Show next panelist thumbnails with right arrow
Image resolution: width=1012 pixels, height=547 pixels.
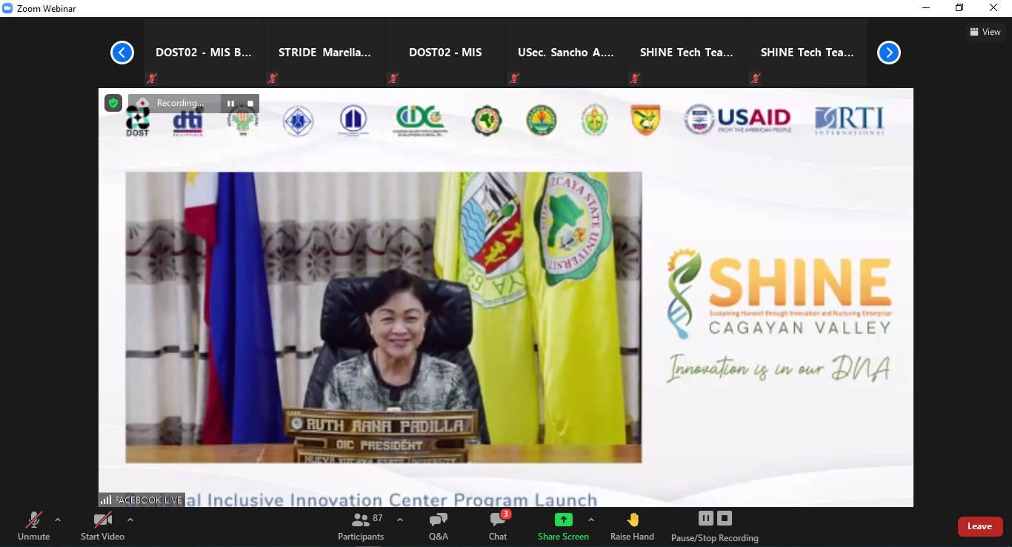click(x=889, y=53)
